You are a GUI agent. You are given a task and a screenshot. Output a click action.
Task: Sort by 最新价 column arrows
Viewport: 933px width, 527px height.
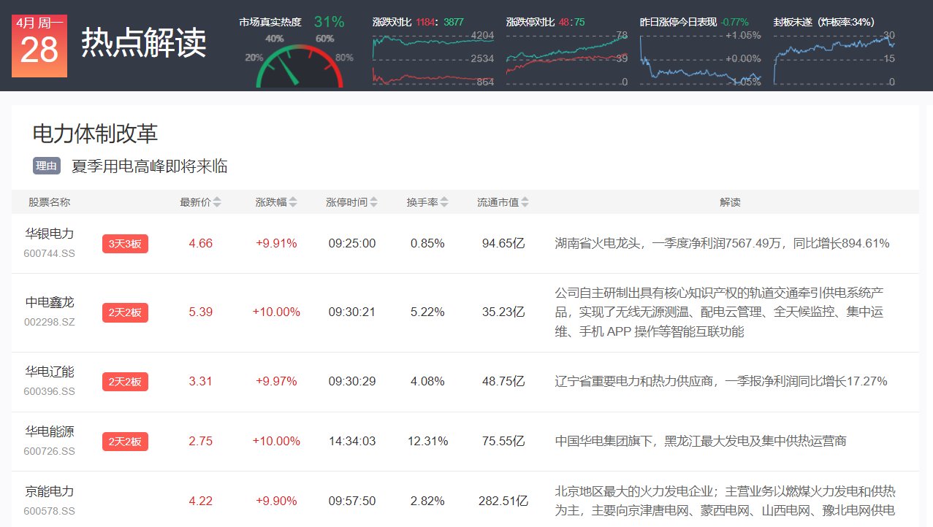[x=217, y=202]
